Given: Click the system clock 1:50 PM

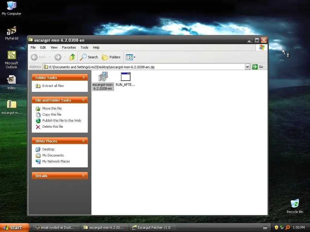Looking at the screenshot, I should [299, 228].
